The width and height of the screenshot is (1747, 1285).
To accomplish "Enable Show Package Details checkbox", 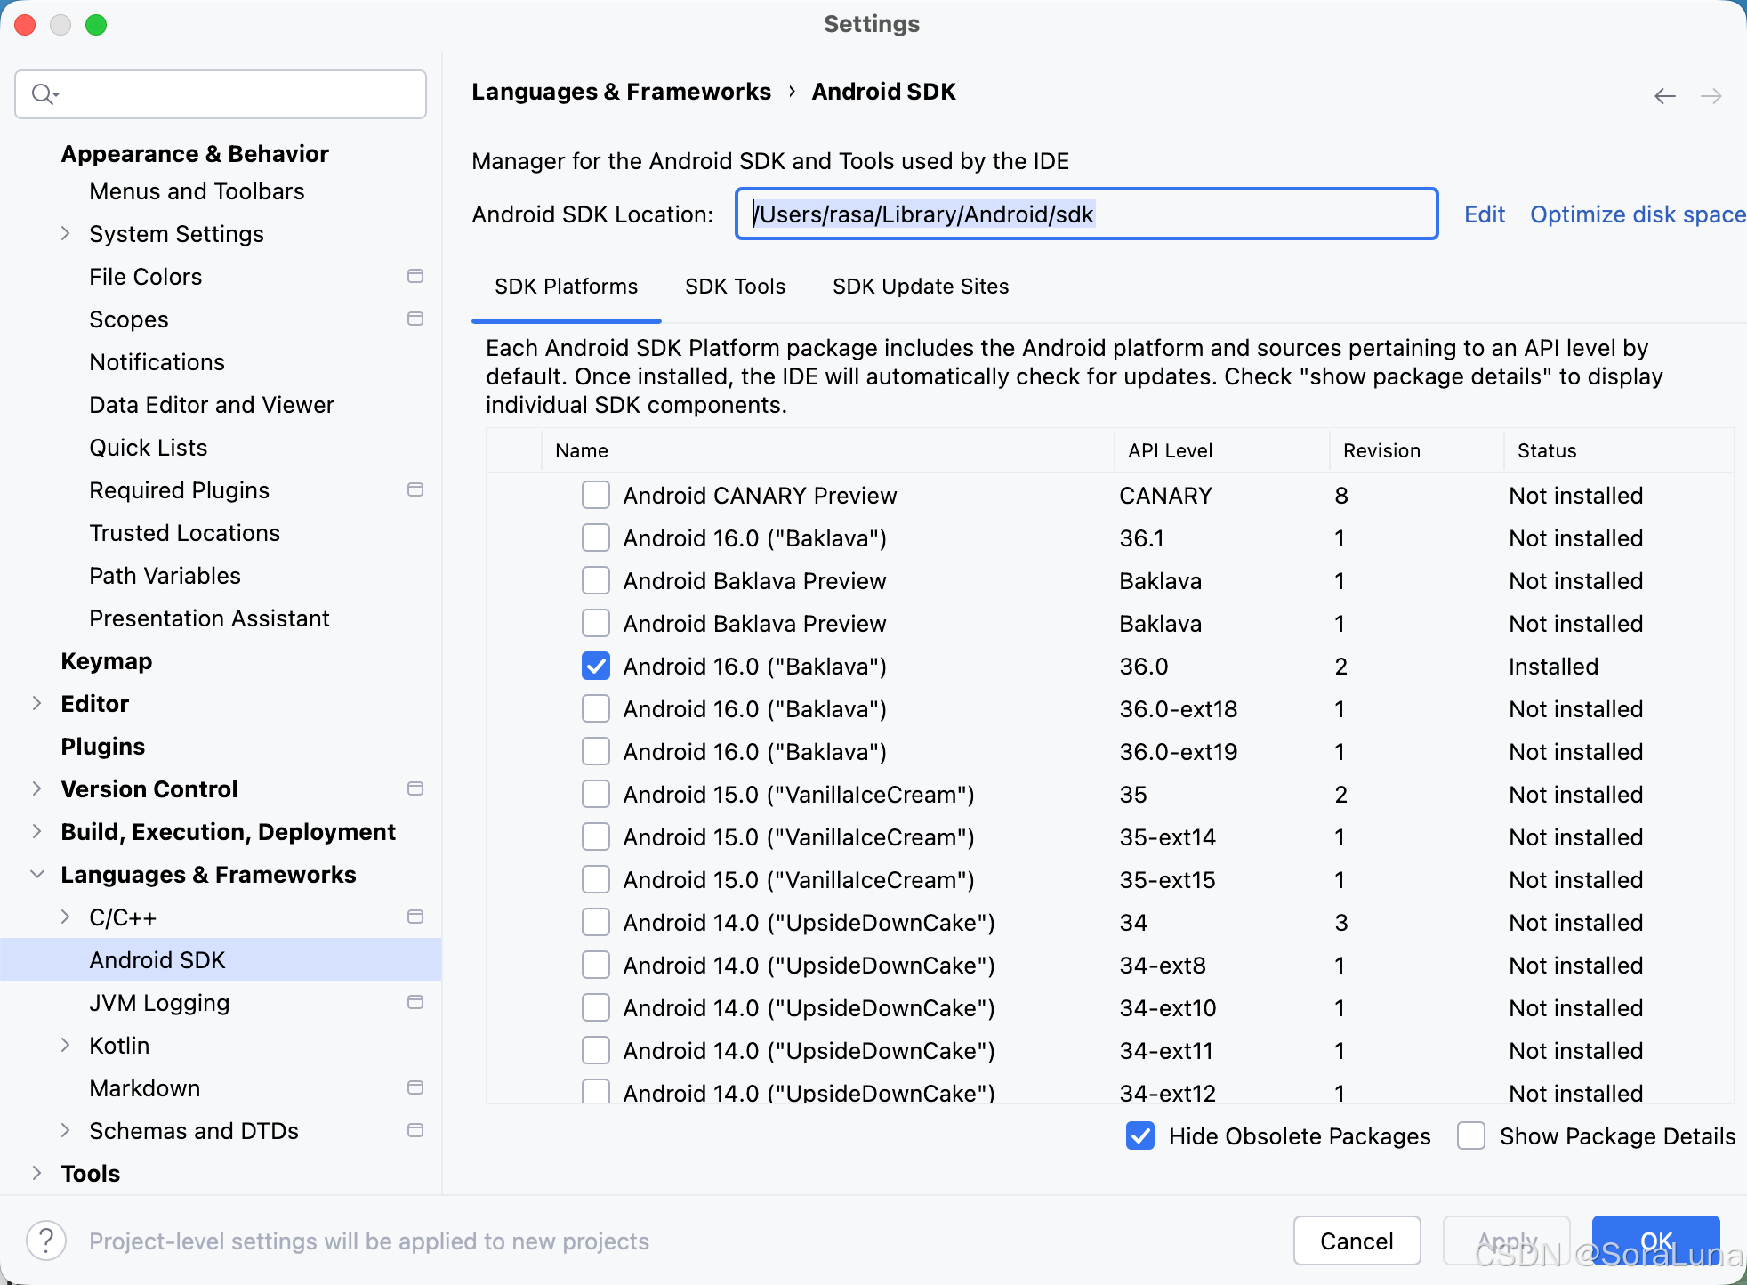I will 1471,1136.
